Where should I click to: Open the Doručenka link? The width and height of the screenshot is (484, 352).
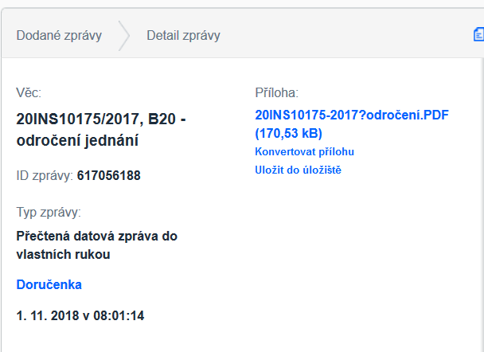pos(49,284)
